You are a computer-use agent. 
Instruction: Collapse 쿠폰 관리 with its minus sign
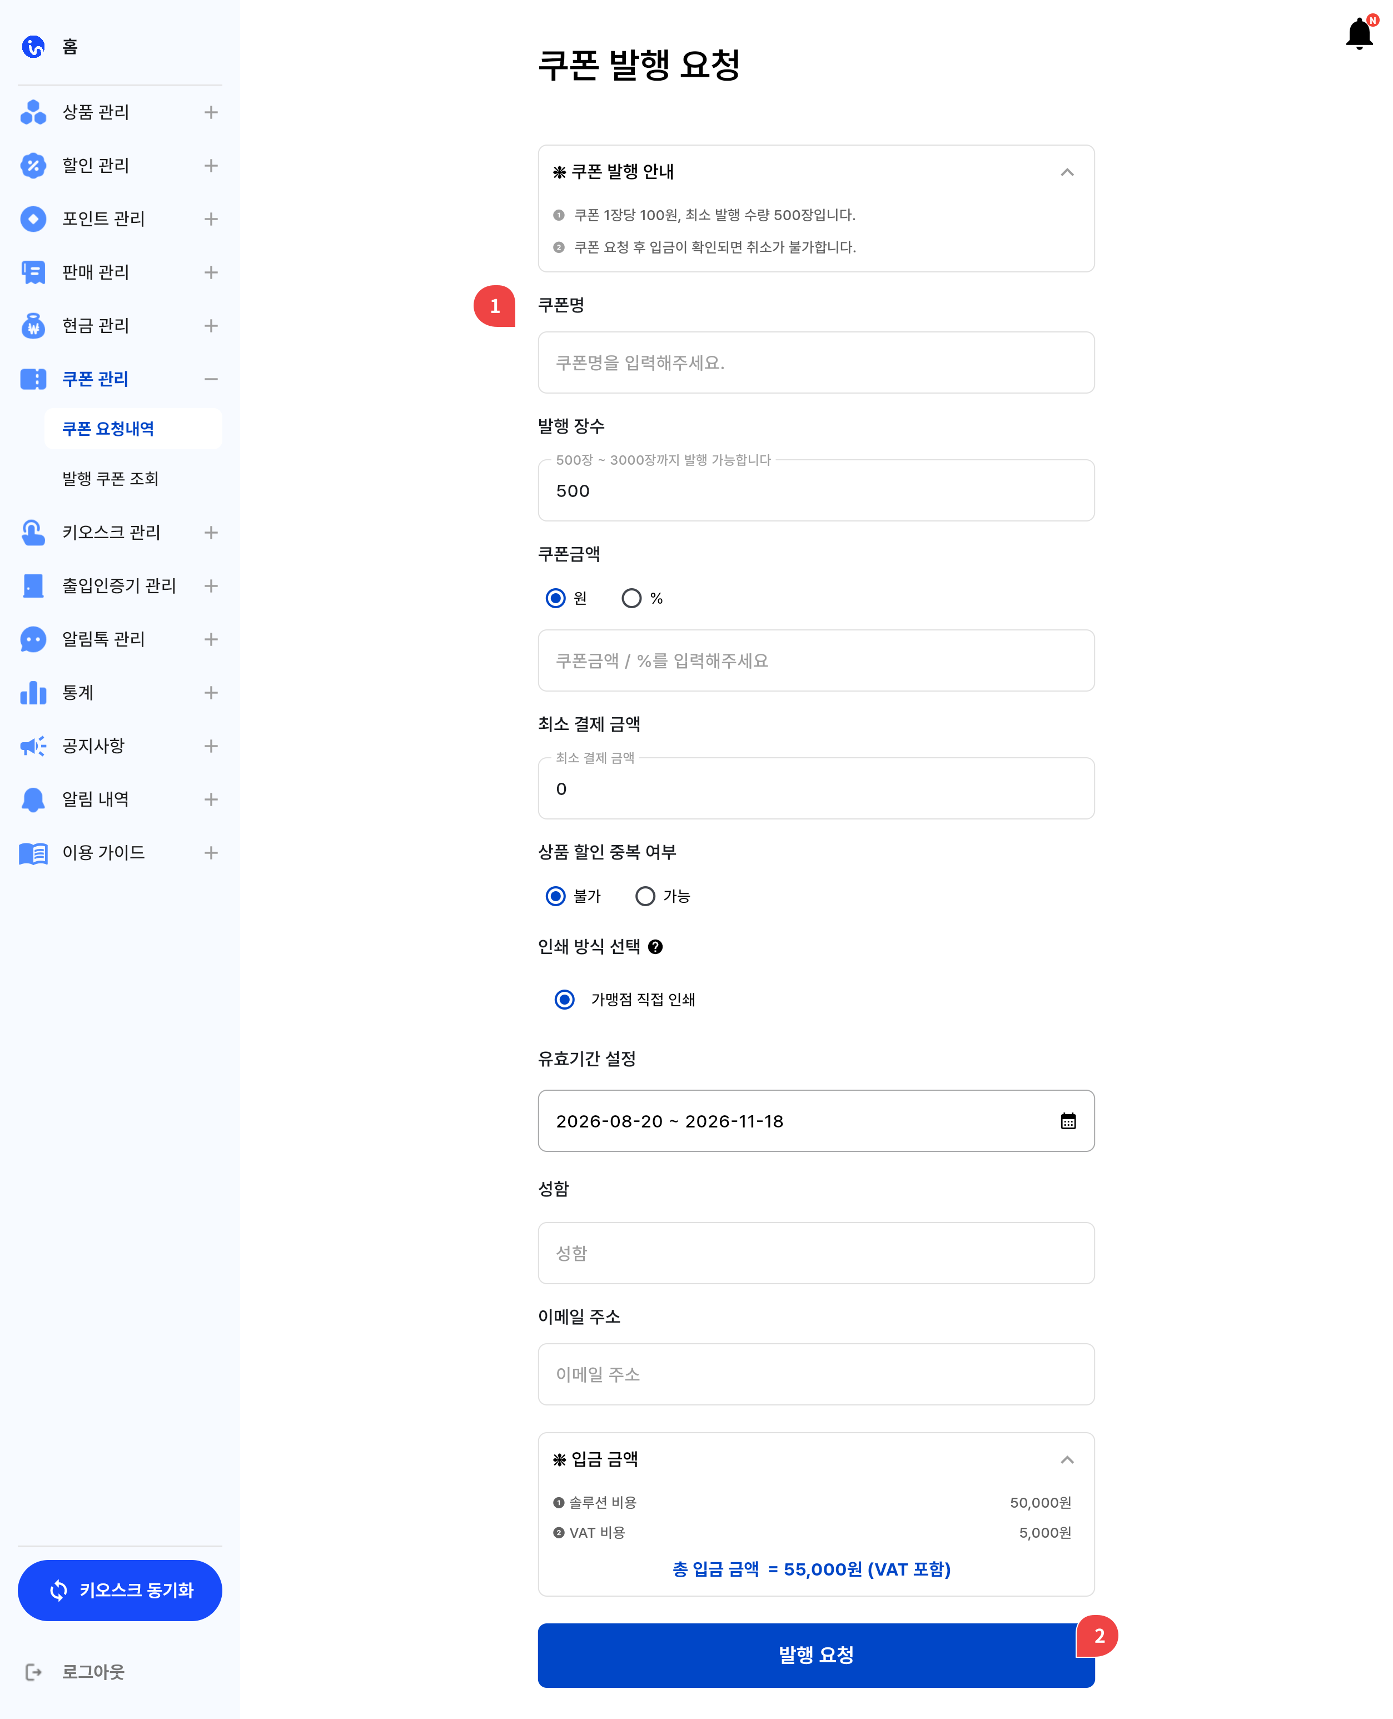click(x=211, y=380)
